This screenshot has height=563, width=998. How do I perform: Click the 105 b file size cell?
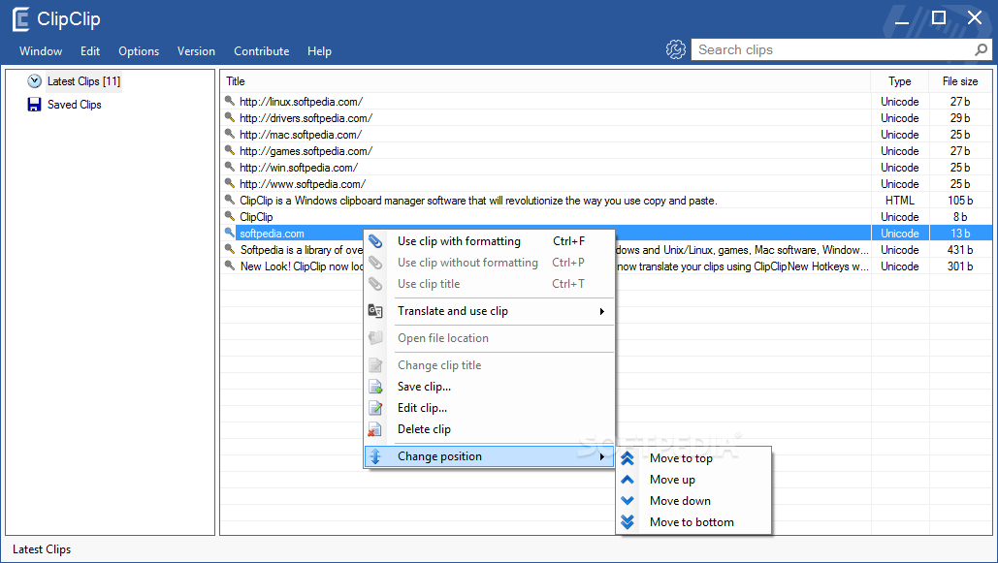point(960,201)
